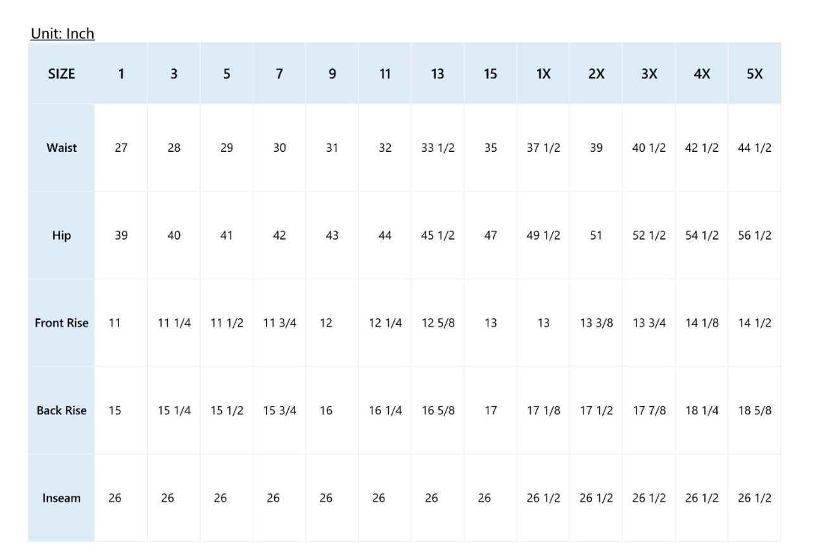This screenshot has width=836, height=554.
Task: Select the size 13 column header
Action: click(x=438, y=74)
